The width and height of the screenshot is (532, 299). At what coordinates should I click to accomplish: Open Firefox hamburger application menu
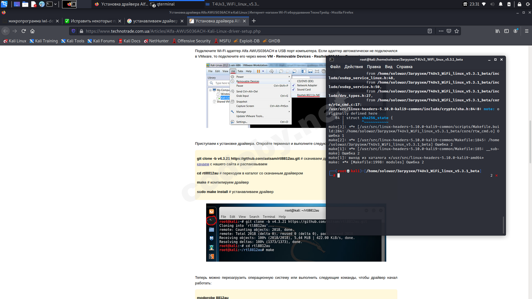click(526, 31)
